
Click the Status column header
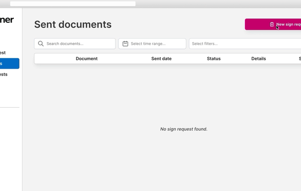point(214,59)
